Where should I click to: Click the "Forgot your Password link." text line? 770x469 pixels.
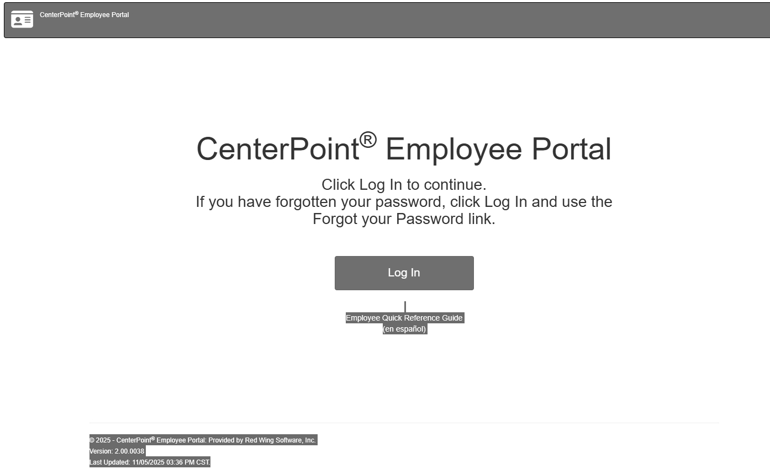point(404,219)
